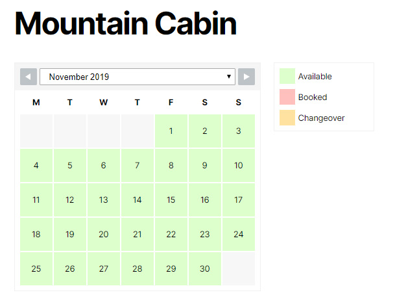Click the orange Changeover legend swatch

tap(287, 118)
